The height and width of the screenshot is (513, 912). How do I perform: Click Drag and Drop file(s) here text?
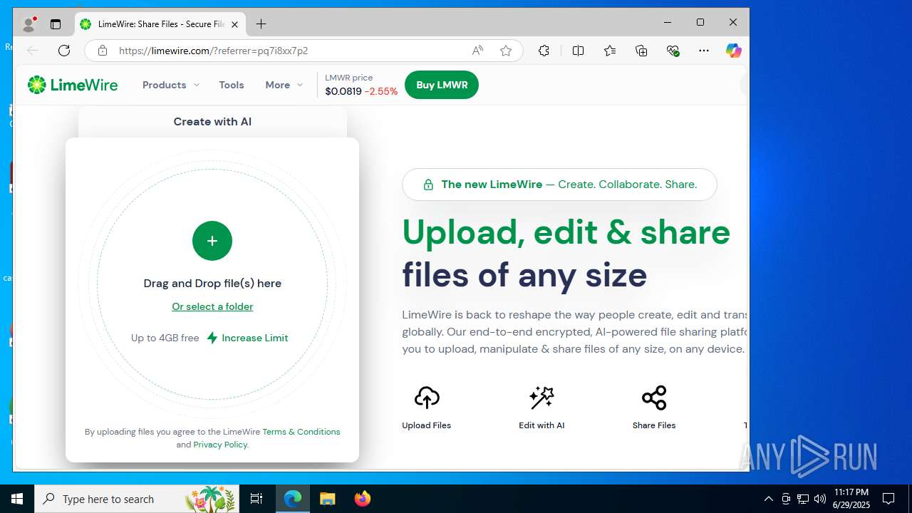pyautogui.click(x=212, y=283)
